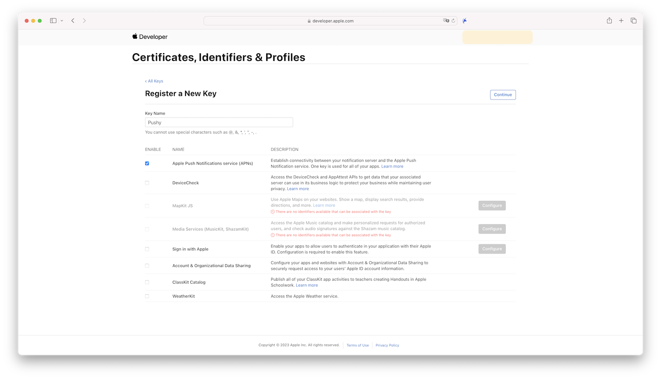The image size is (661, 379).
Task: Go back to All Keys
Action: click(154, 81)
